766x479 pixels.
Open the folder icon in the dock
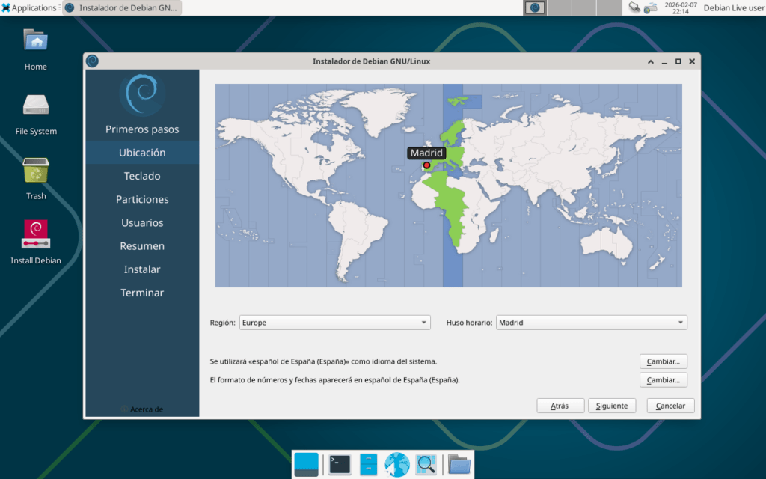pos(459,464)
